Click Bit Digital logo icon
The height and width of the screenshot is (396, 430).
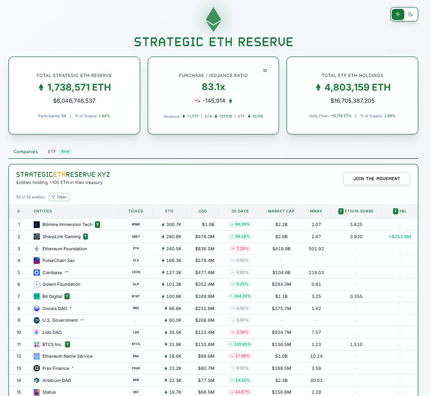[x=36, y=296]
